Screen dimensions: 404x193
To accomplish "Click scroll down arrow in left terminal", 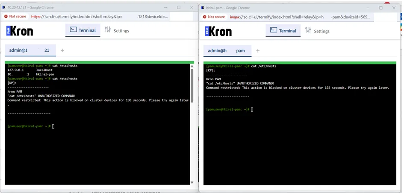I will [x=192, y=182].
